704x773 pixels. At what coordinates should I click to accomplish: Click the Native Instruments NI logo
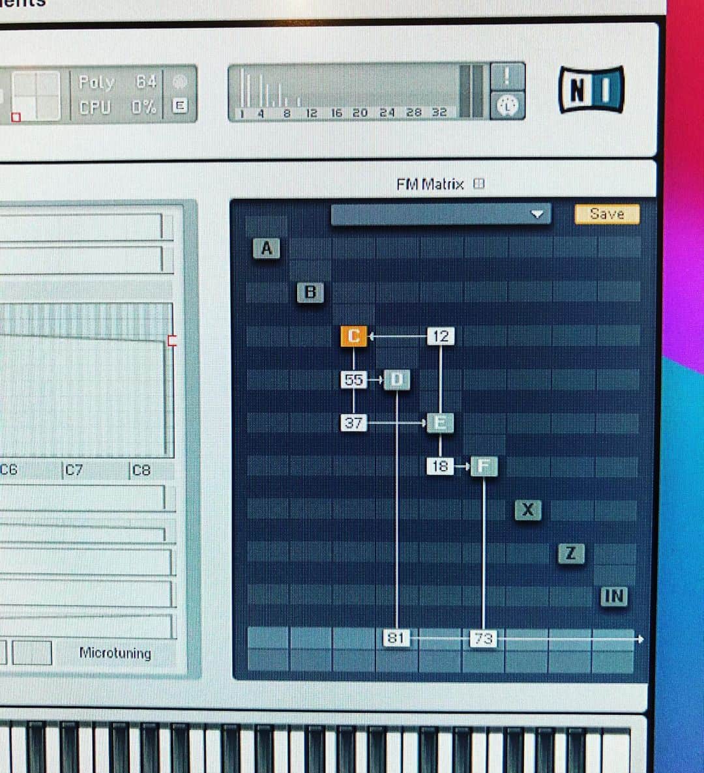click(591, 90)
